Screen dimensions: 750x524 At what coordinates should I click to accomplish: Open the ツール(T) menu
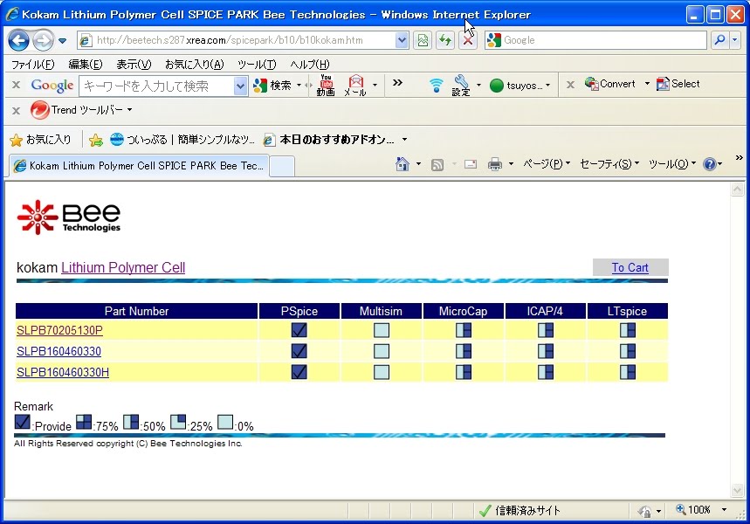[x=257, y=64]
